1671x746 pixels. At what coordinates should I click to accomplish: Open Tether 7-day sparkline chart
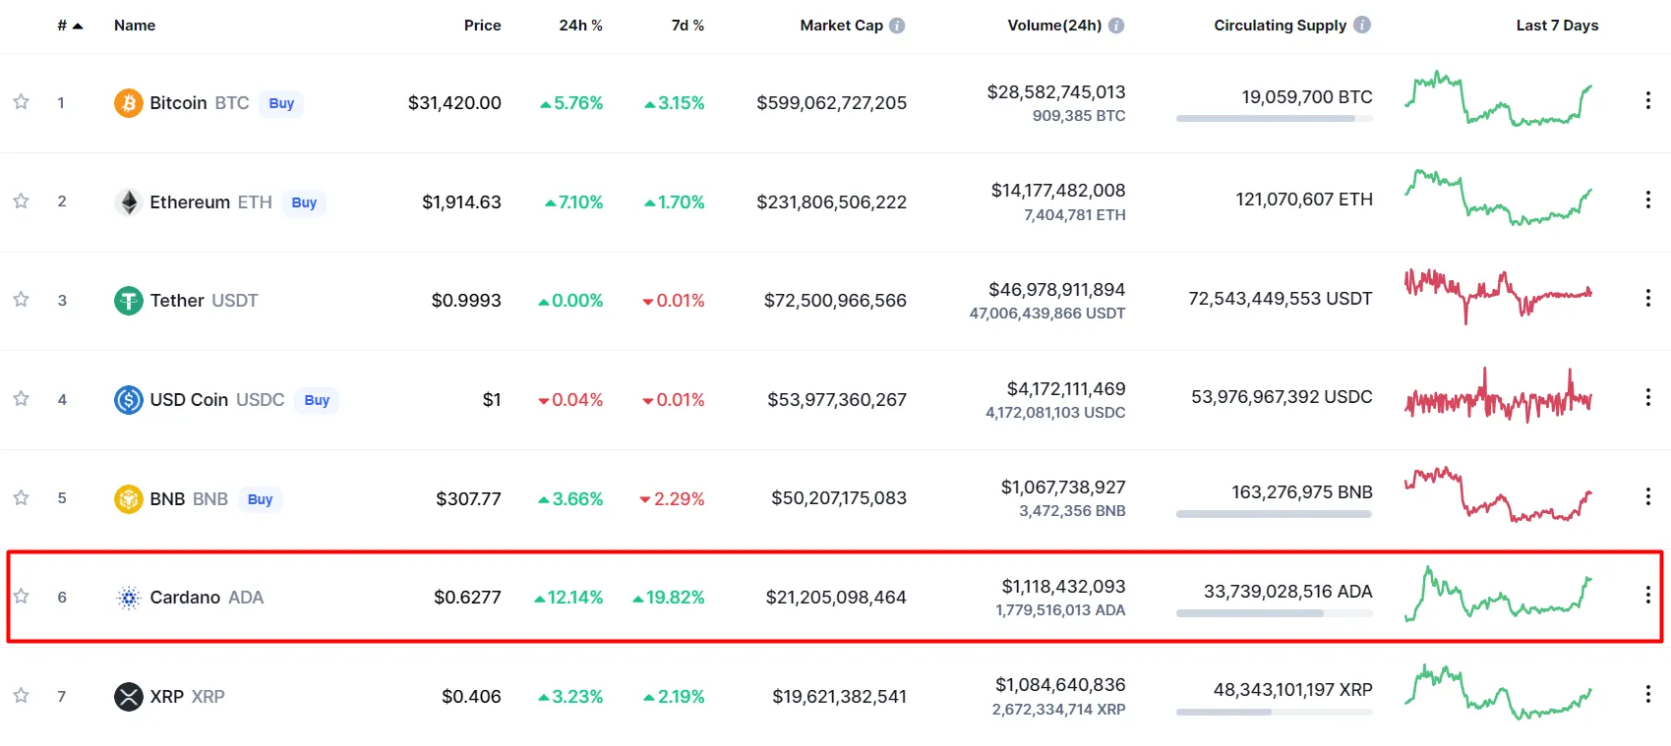[x=1498, y=296]
